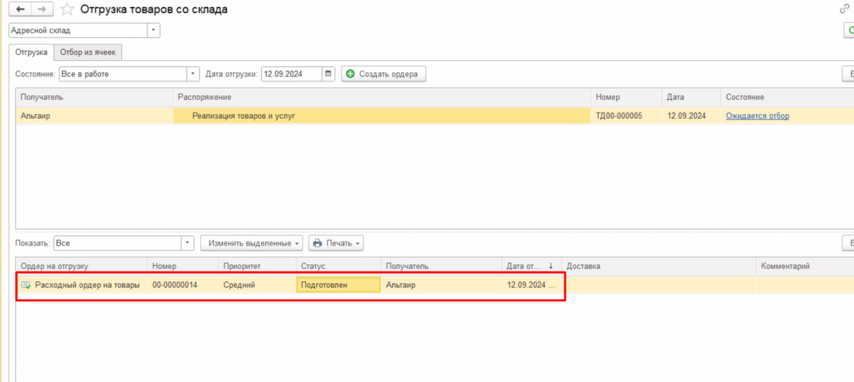Click the 12.09.2024 date beside ТД00-000005

click(686, 116)
